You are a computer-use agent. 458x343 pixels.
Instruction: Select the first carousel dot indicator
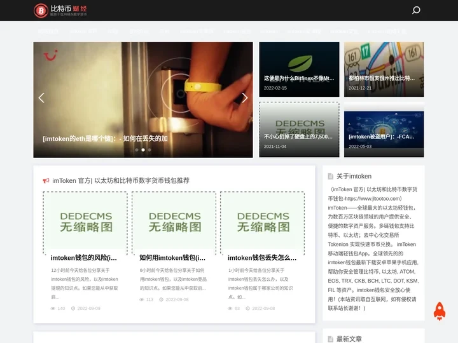click(x=137, y=150)
